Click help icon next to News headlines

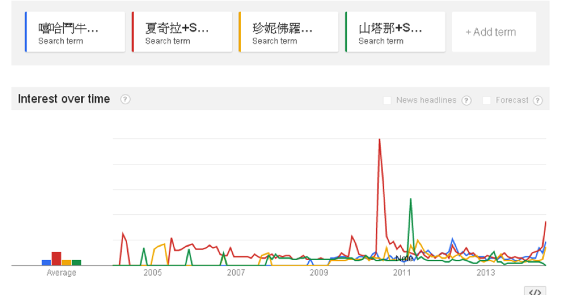click(x=466, y=100)
